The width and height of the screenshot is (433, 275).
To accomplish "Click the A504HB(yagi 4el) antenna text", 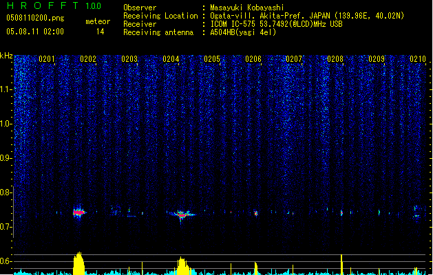I will (x=243, y=32).
